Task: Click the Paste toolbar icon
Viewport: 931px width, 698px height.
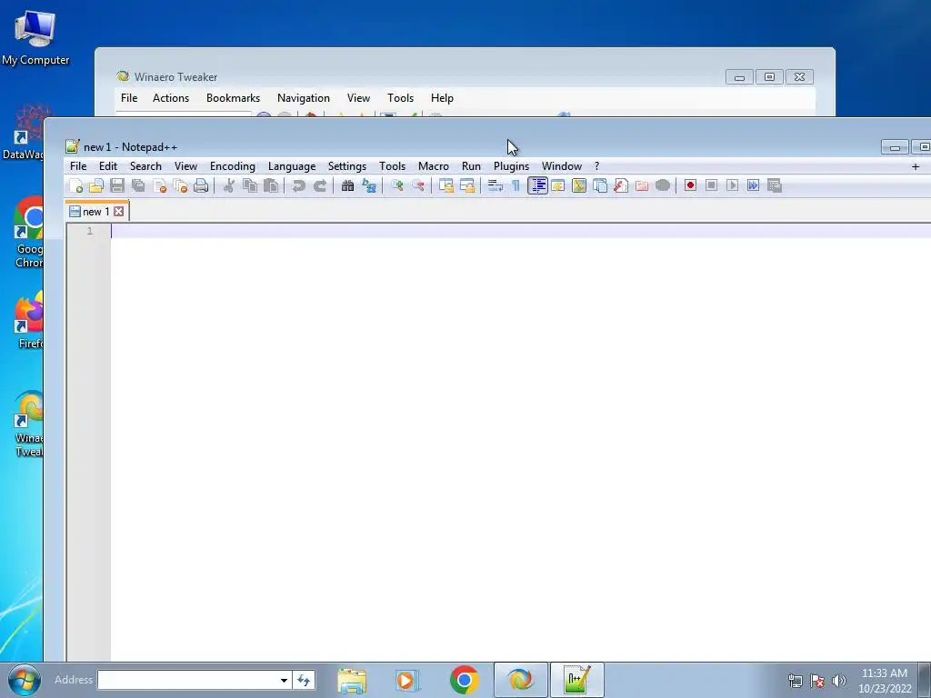Action: coord(271,185)
